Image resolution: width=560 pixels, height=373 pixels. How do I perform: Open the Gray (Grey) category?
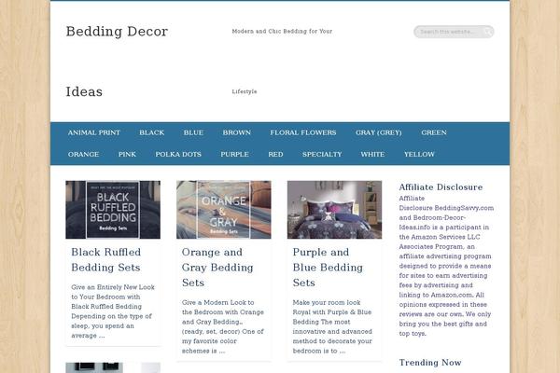coord(379,132)
